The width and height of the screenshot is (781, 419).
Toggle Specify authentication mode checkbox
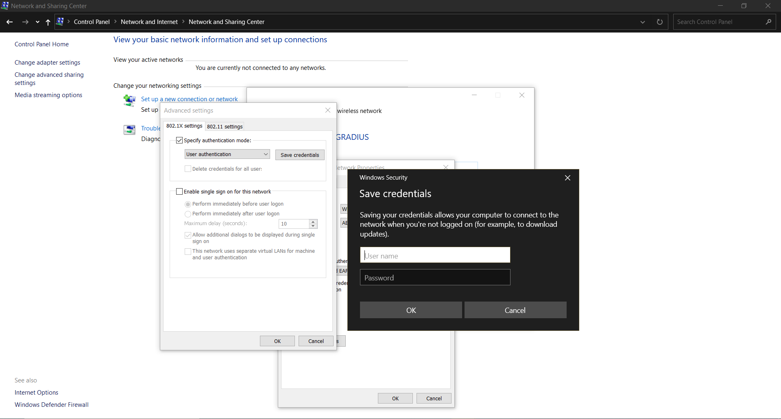click(179, 140)
